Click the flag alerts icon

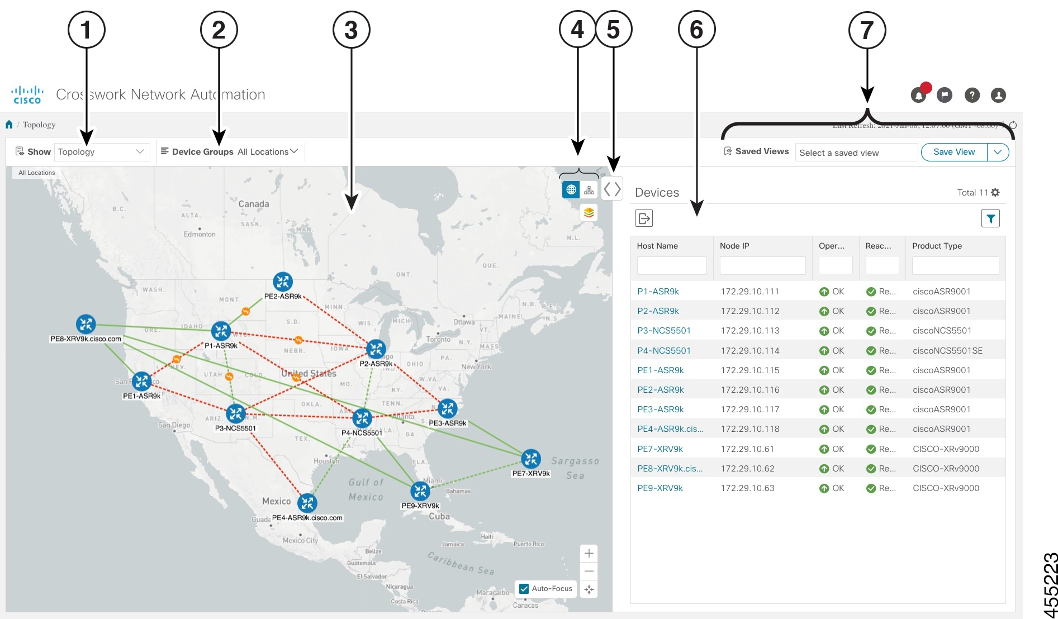pos(945,95)
